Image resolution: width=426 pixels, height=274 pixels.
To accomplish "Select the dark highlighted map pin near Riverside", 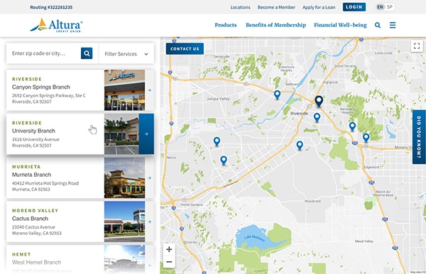I will click(x=319, y=102).
